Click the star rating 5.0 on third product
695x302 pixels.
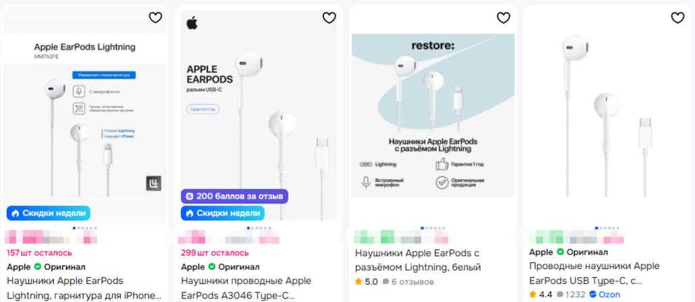pos(366,282)
